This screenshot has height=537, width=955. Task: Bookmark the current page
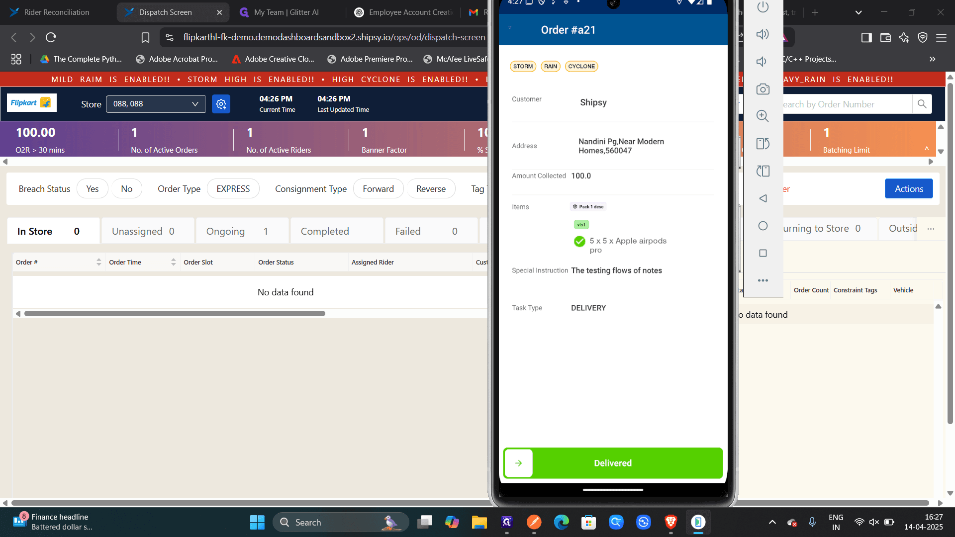[145, 37]
